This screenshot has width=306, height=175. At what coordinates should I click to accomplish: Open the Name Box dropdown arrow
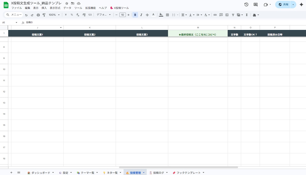pos(17,23)
